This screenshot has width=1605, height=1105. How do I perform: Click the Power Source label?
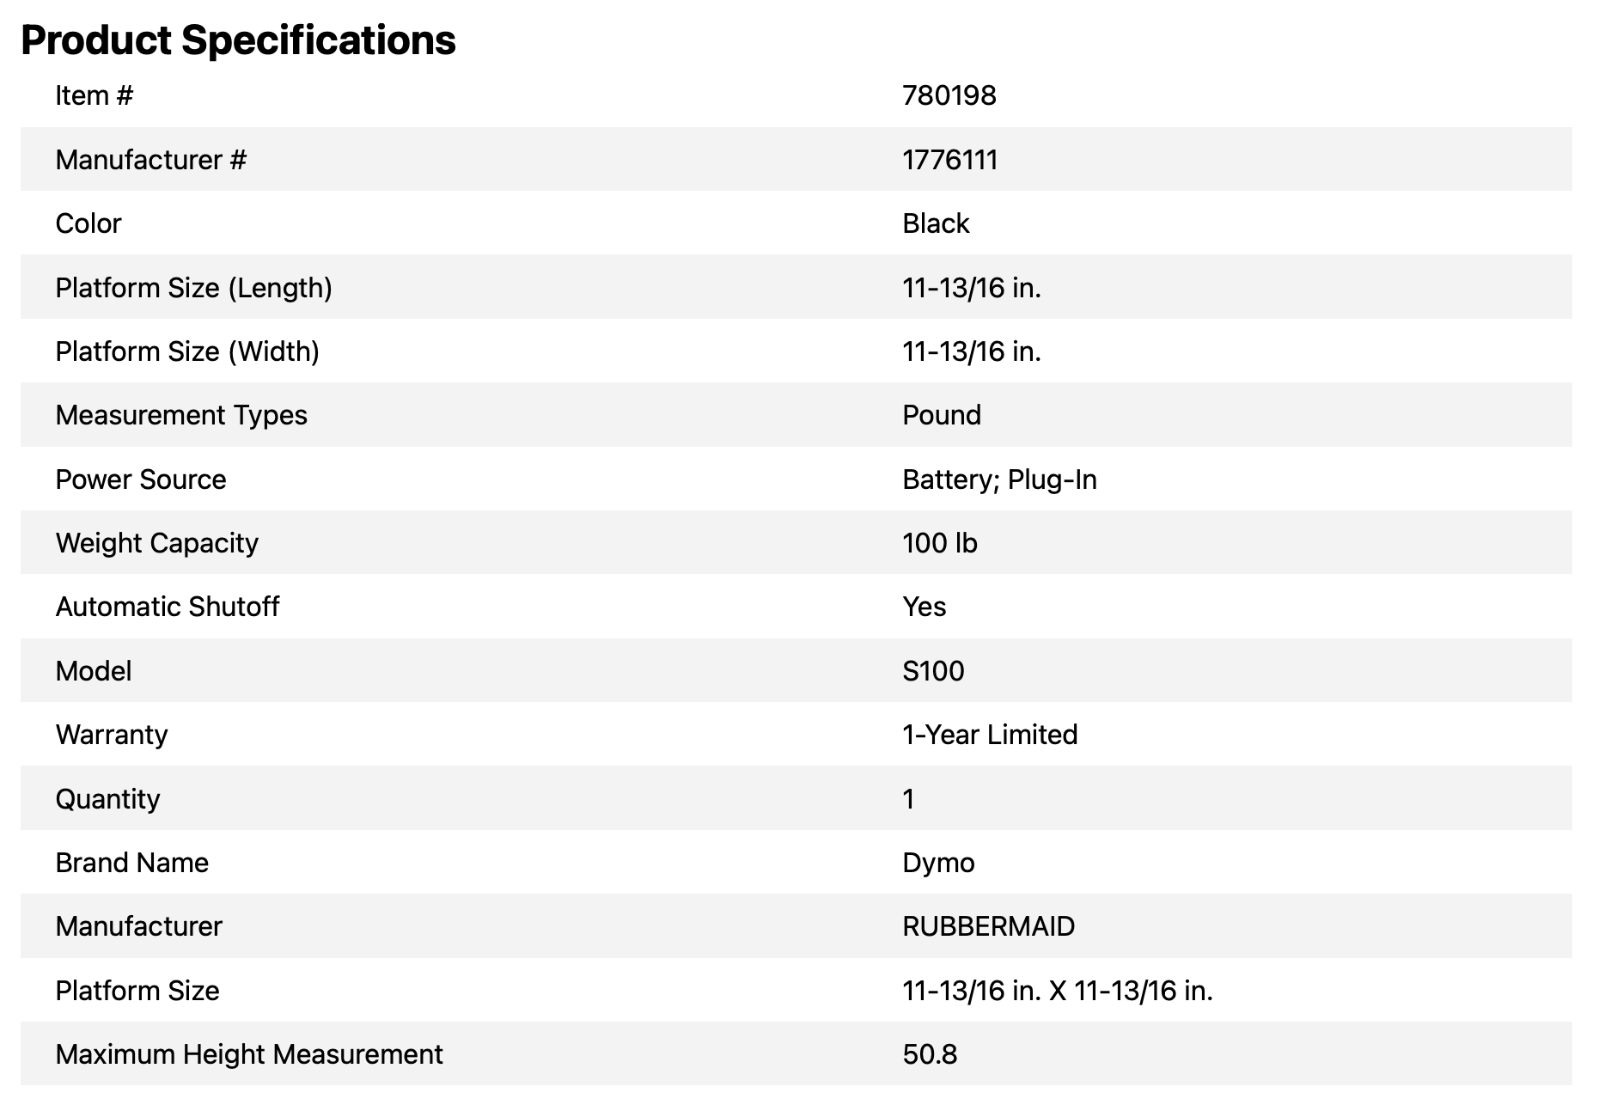click(x=141, y=479)
